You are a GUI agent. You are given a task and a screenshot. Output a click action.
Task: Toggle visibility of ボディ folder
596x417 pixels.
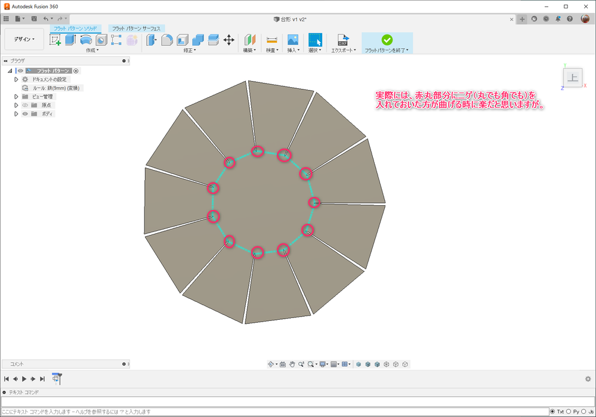(x=25, y=114)
